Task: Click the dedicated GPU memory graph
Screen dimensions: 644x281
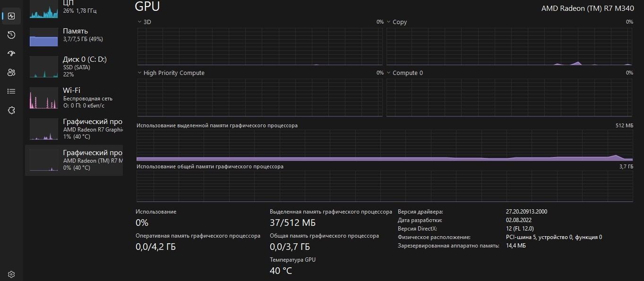Action: [385, 145]
